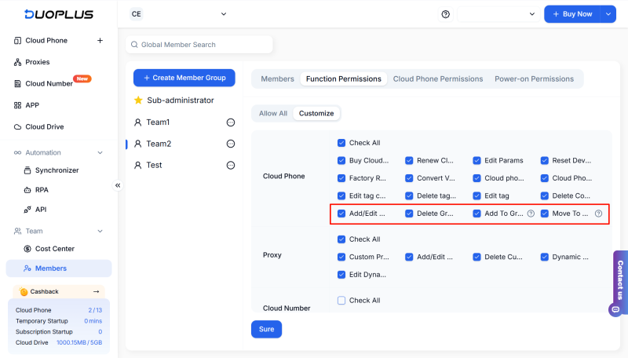
Task: Focus the Global Member Search field
Action: pyautogui.click(x=199, y=45)
